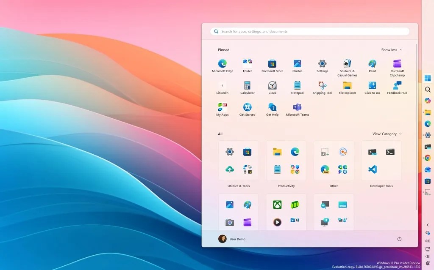
Task: Open Chrome from the taskbar
Action: point(428,158)
